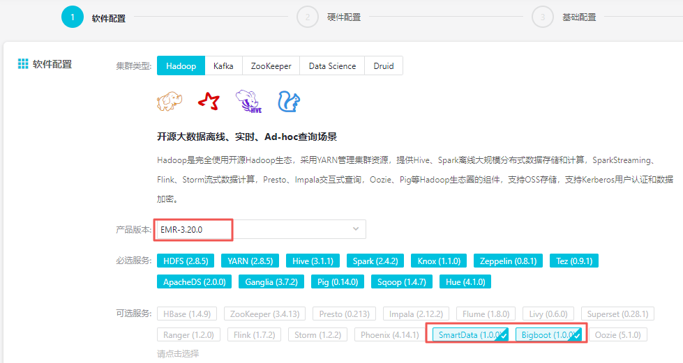The height and width of the screenshot is (363, 683).
Task: Enable the Impala (2.12.2) optional service
Action: [x=416, y=314]
